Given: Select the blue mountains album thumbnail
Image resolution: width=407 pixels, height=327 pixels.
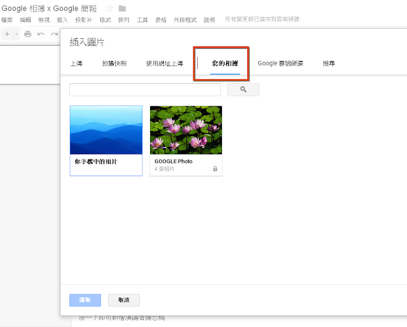Looking at the screenshot, I should tap(106, 130).
